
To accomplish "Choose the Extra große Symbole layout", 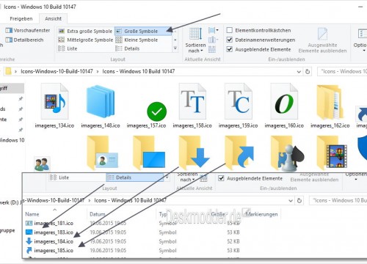I will 86,31.
